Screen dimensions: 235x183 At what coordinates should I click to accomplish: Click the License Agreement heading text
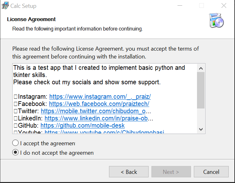click(x=31, y=19)
